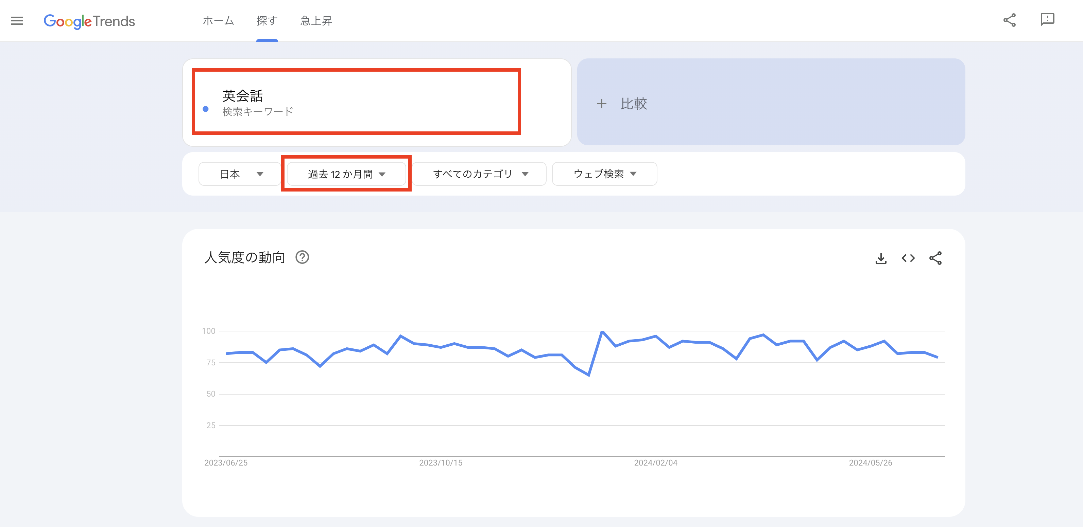Download chart data as CSV
Screen dimensions: 1083x527
[x=881, y=258]
